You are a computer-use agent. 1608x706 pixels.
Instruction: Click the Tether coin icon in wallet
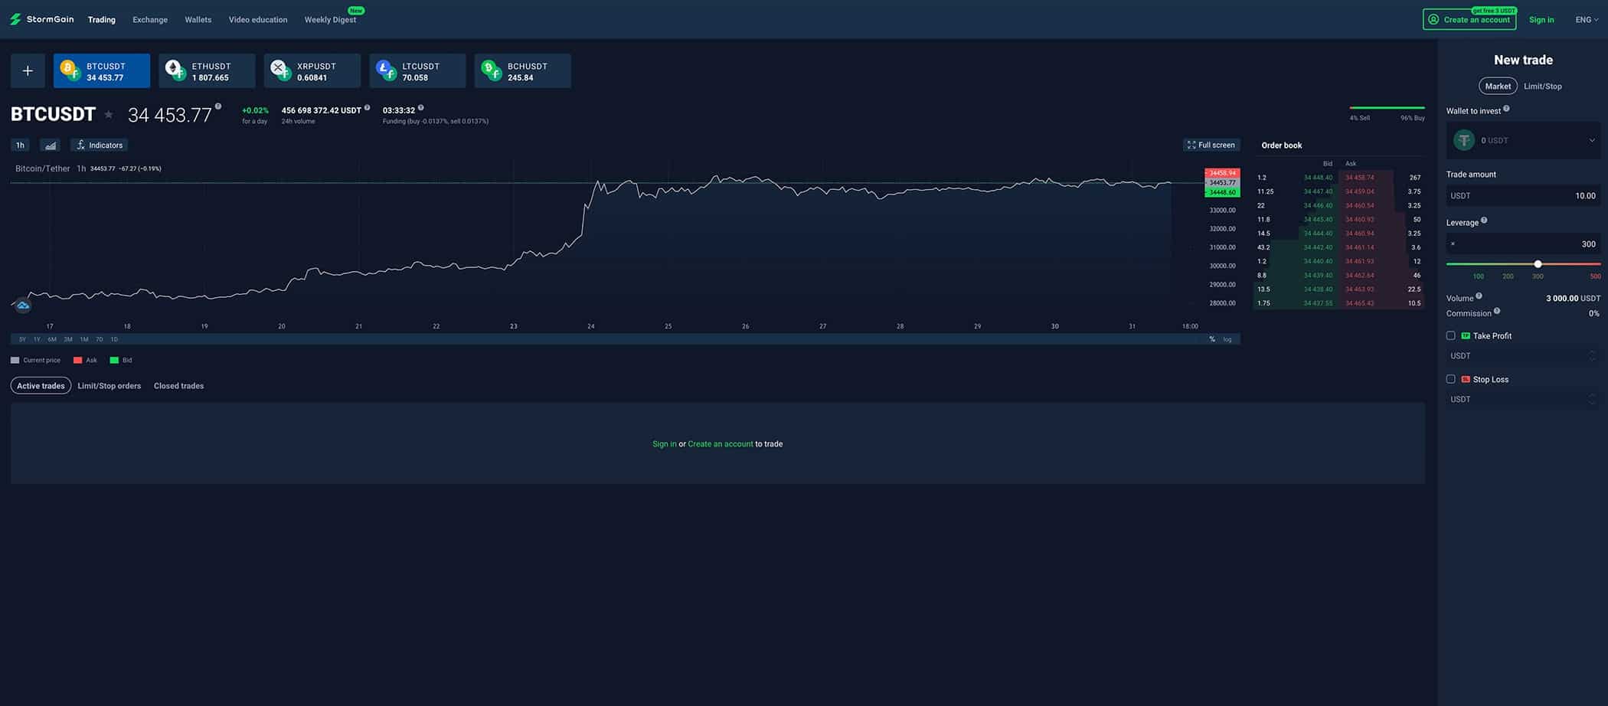[1464, 140]
